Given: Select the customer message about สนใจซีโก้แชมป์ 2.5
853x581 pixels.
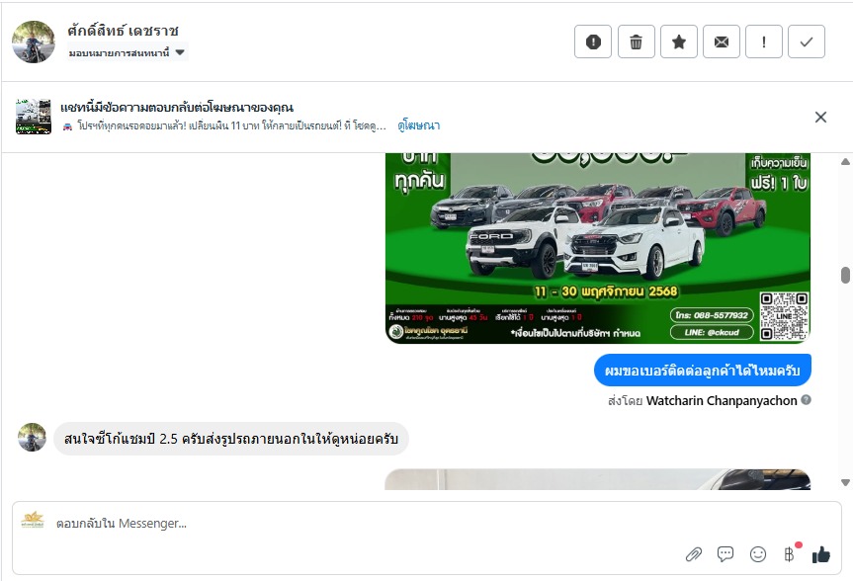Looking at the screenshot, I should click(x=231, y=439).
